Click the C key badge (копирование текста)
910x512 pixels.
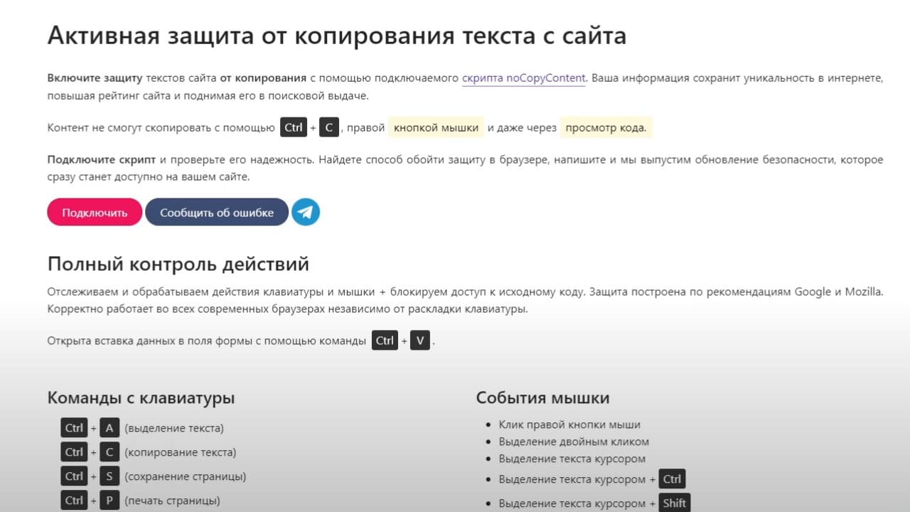point(109,452)
